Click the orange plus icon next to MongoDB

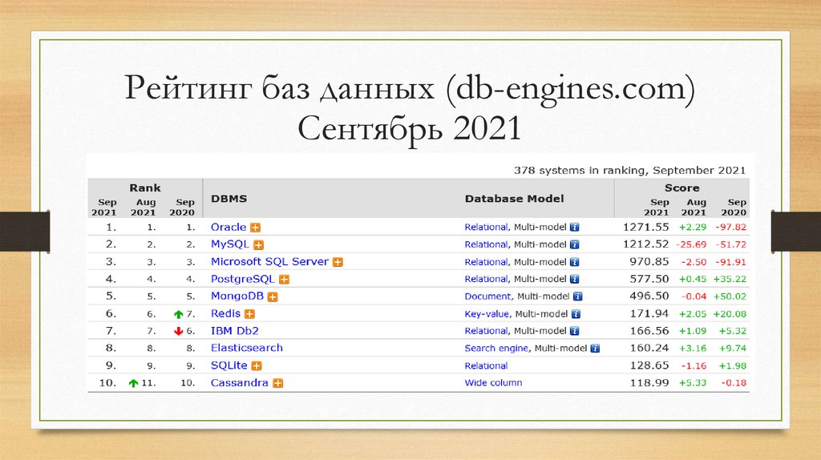[x=273, y=297]
